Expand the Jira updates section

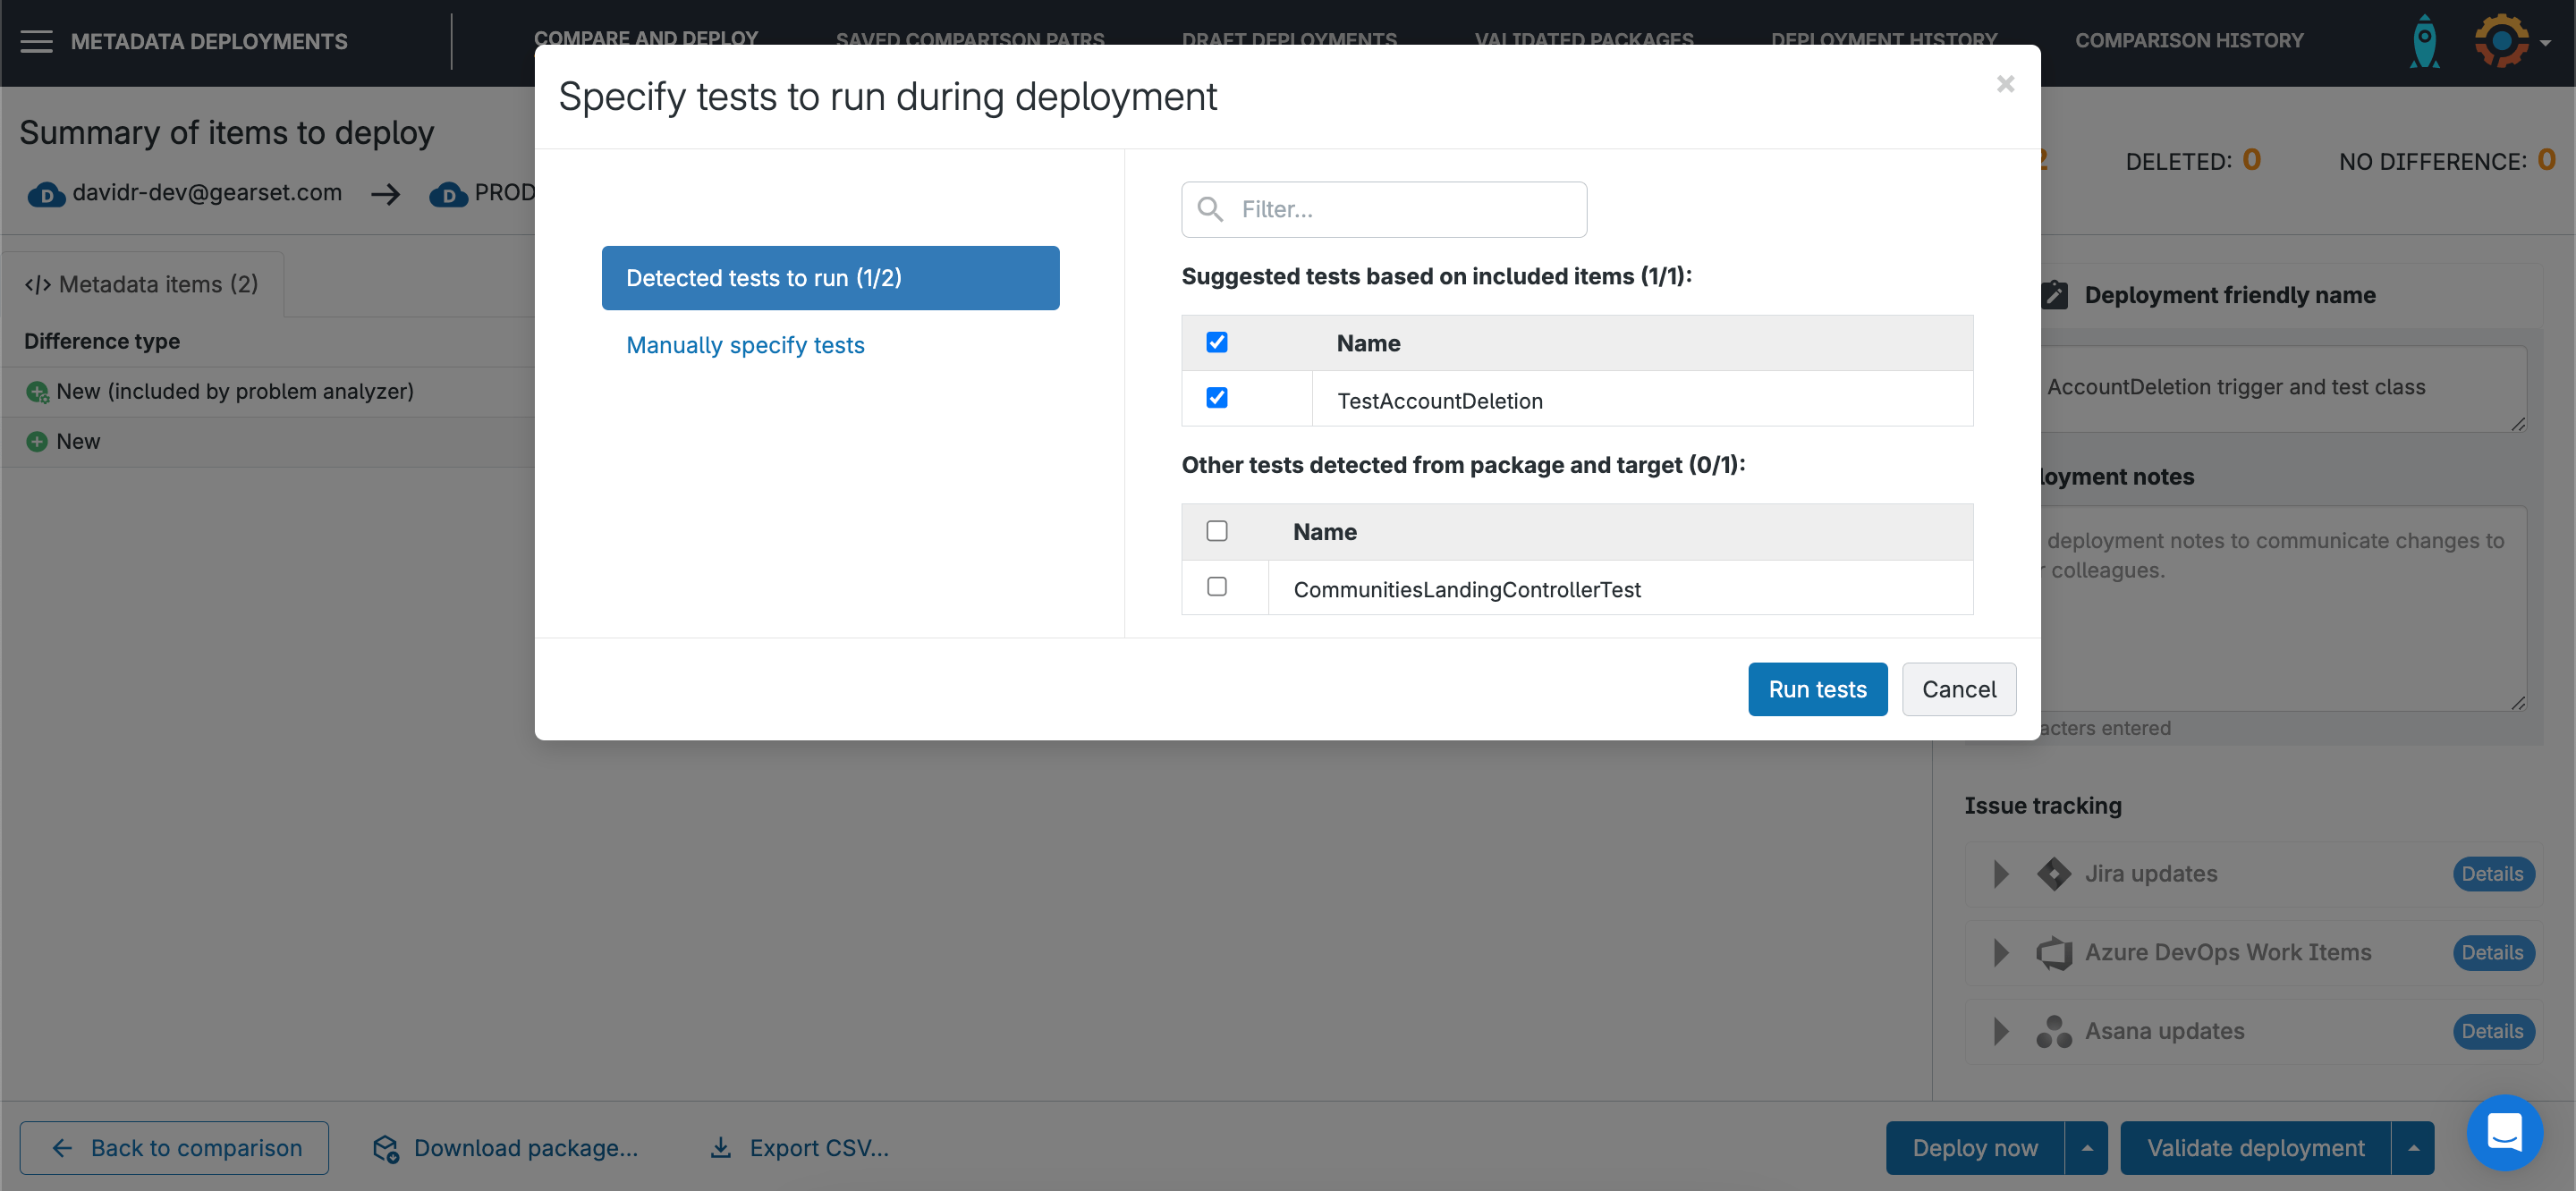click(2000, 874)
